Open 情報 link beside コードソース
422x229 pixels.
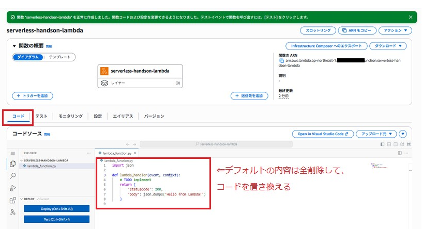(47, 135)
